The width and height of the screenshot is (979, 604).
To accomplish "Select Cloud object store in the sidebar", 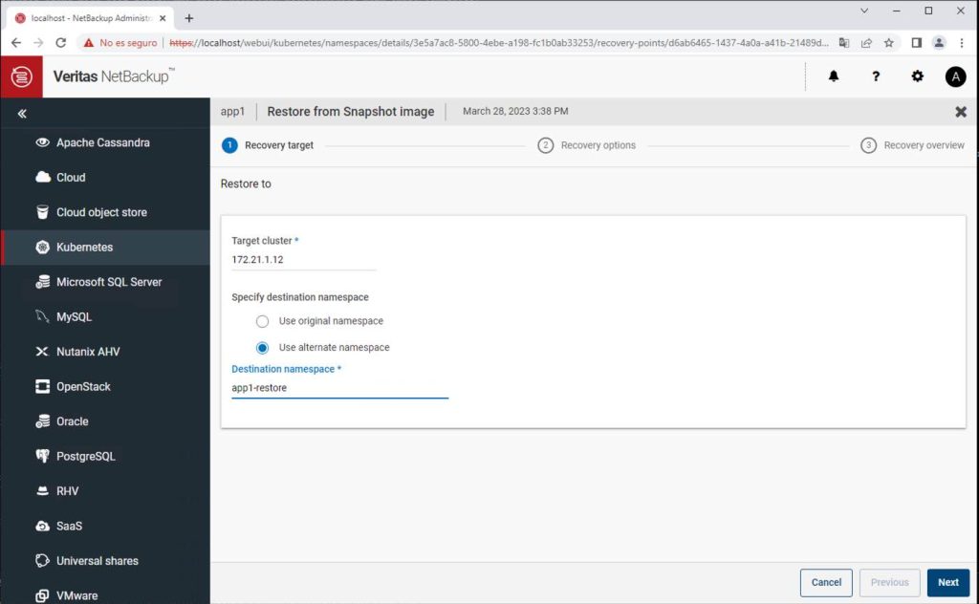I will [101, 212].
